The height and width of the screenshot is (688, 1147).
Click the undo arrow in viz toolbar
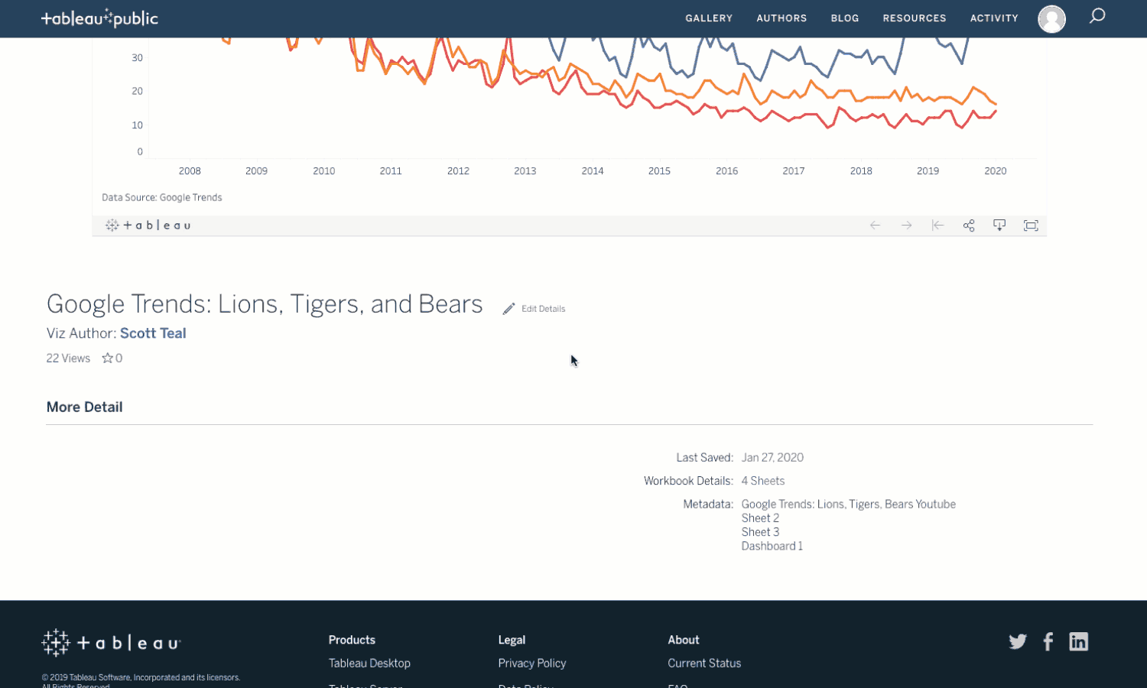tap(876, 226)
